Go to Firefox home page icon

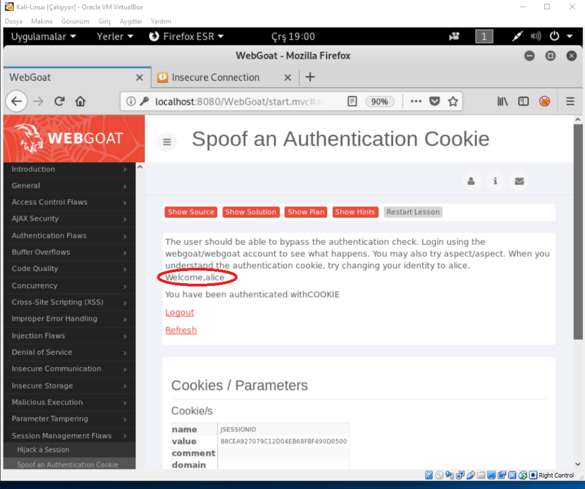(80, 101)
